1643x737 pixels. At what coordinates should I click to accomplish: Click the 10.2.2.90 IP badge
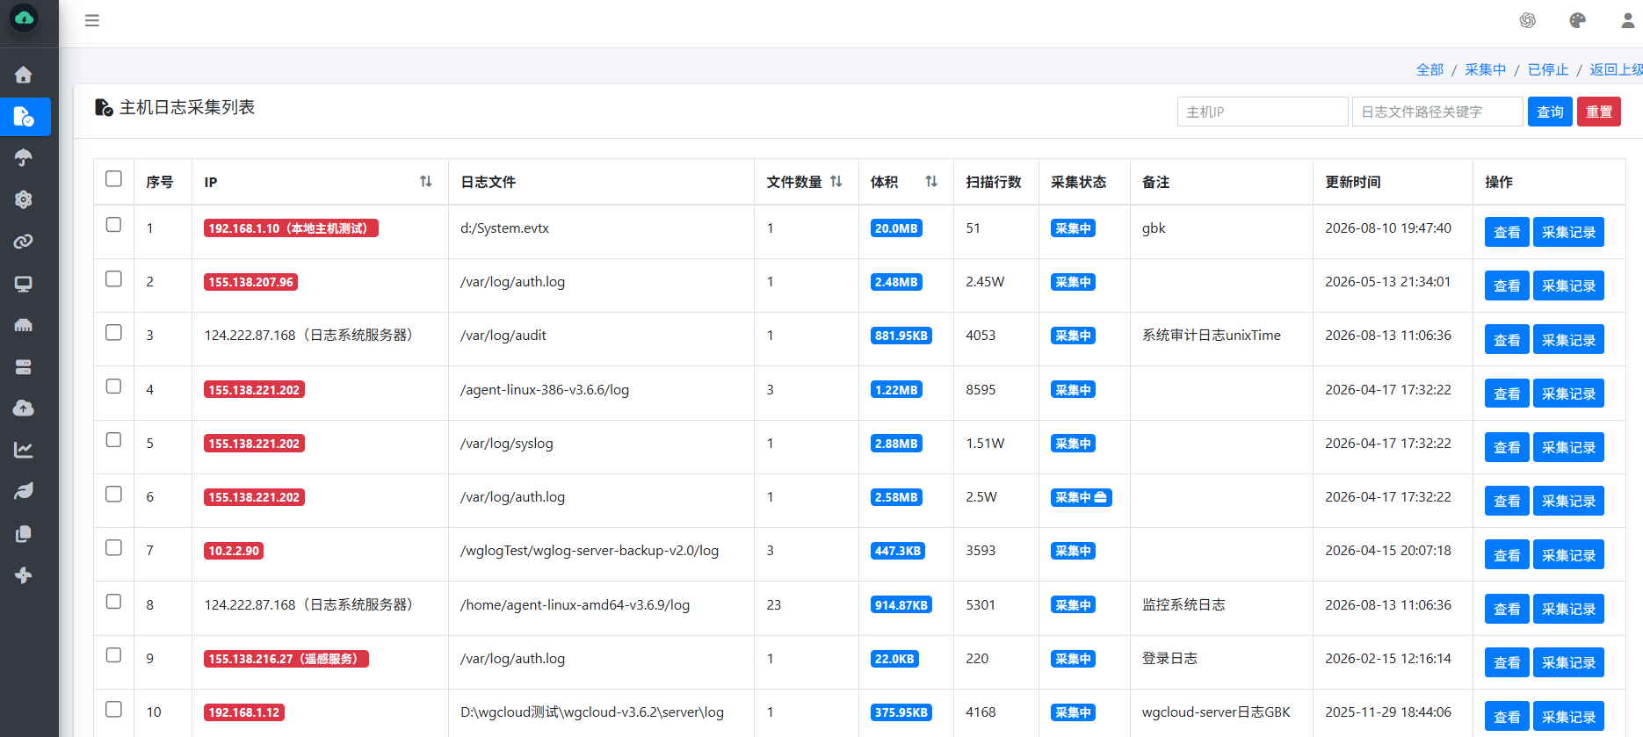[234, 551]
